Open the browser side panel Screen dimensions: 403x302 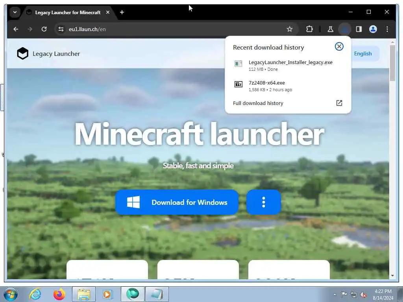(359, 29)
